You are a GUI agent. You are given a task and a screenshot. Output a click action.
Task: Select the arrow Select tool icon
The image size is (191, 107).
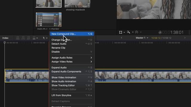point(44,38)
